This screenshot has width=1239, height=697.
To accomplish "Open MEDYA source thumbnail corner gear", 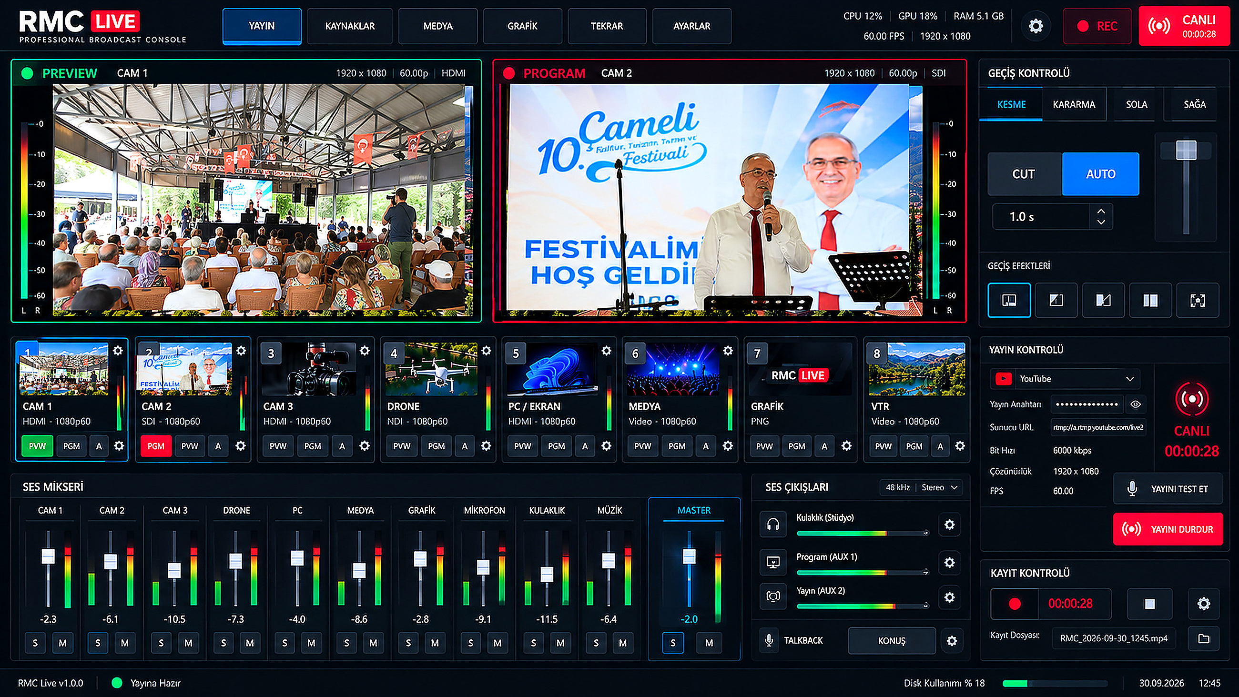I will 728,351.
